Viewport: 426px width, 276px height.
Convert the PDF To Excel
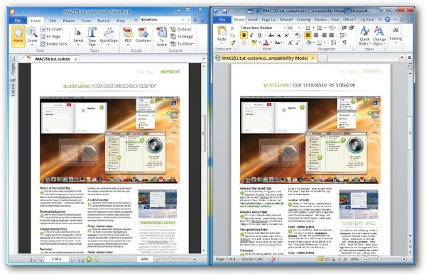[181, 29]
